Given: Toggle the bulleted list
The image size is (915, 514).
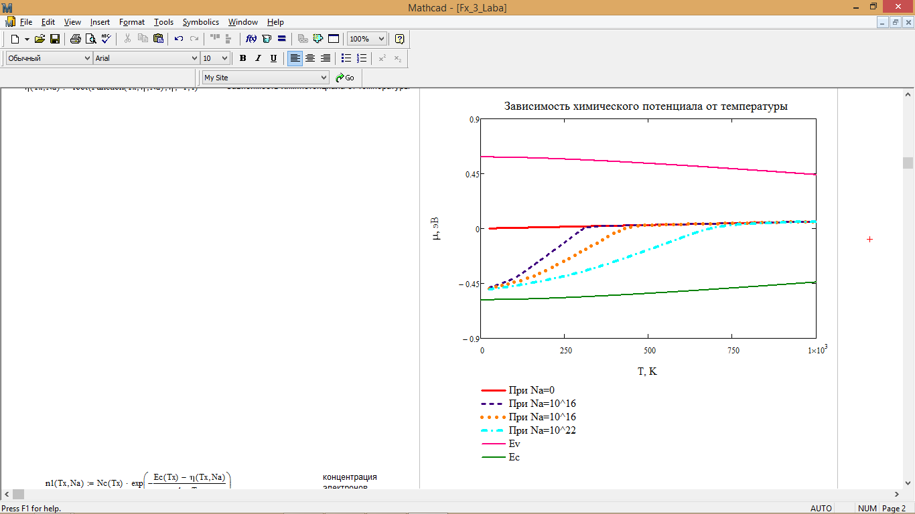Looking at the screenshot, I should [x=346, y=58].
